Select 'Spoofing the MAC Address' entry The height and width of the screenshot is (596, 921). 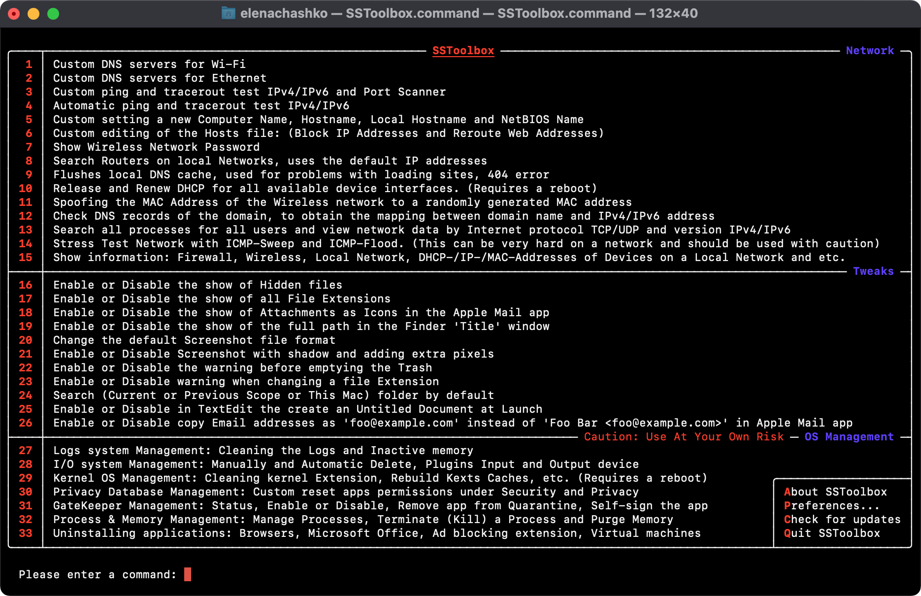pyautogui.click(x=342, y=202)
